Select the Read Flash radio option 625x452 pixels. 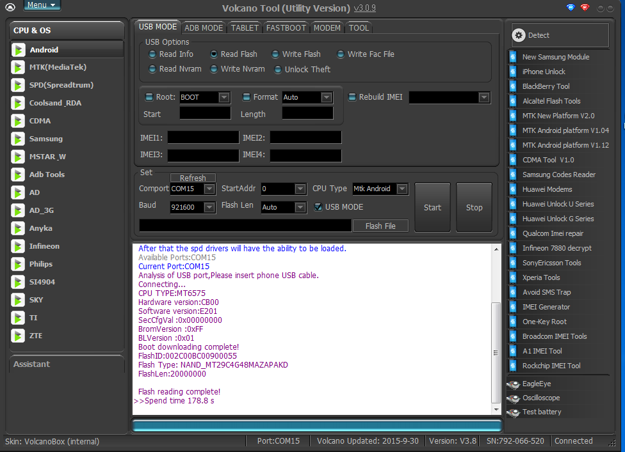[214, 54]
